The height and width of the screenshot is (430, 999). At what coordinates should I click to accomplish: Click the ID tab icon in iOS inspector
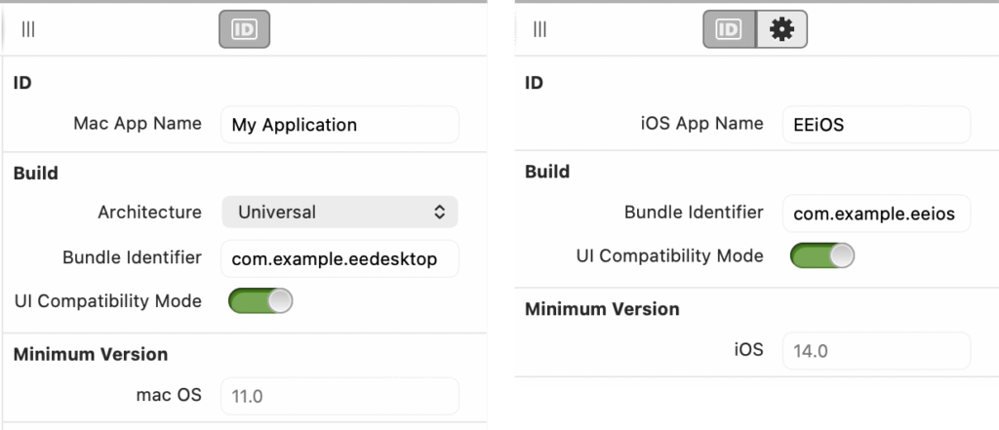[x=729, y=29]
